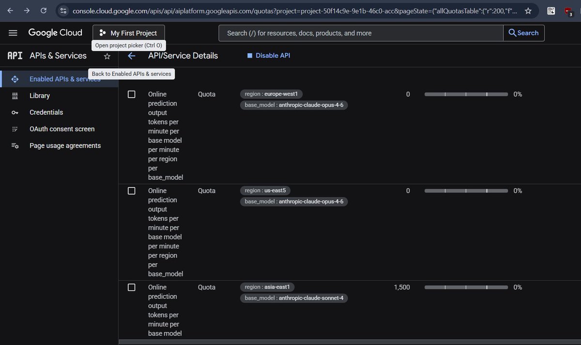Check the europe-west1 quota row checkbox

pos(131,94)
